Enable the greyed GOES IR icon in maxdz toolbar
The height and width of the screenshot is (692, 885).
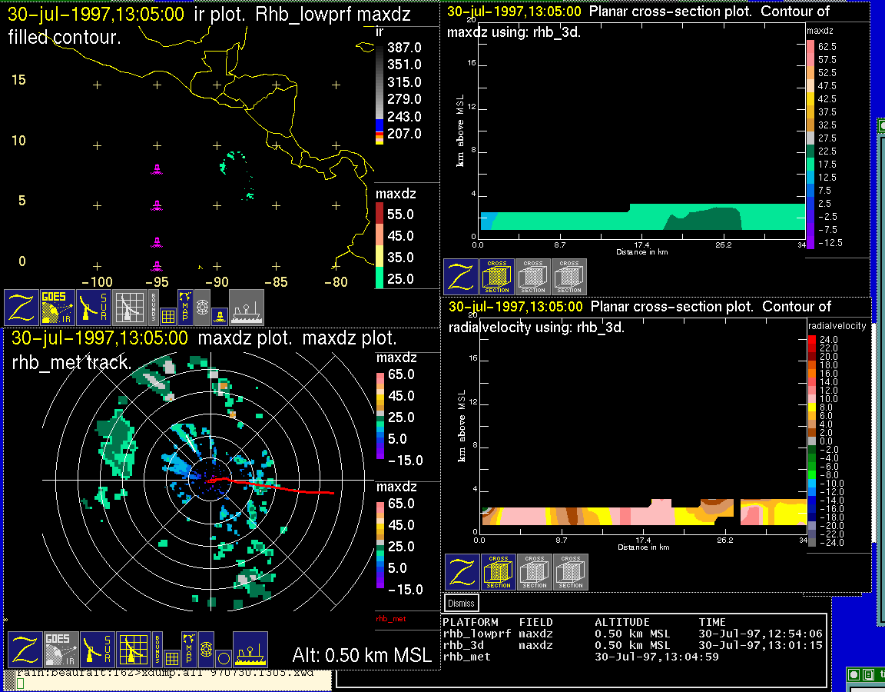(61, 650)
